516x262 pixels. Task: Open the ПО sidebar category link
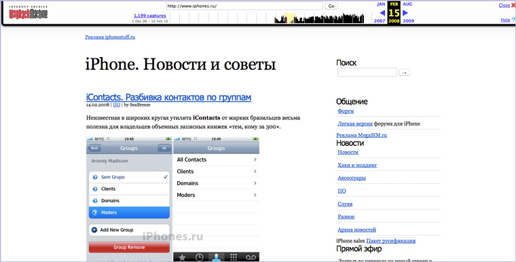[342, 191]
